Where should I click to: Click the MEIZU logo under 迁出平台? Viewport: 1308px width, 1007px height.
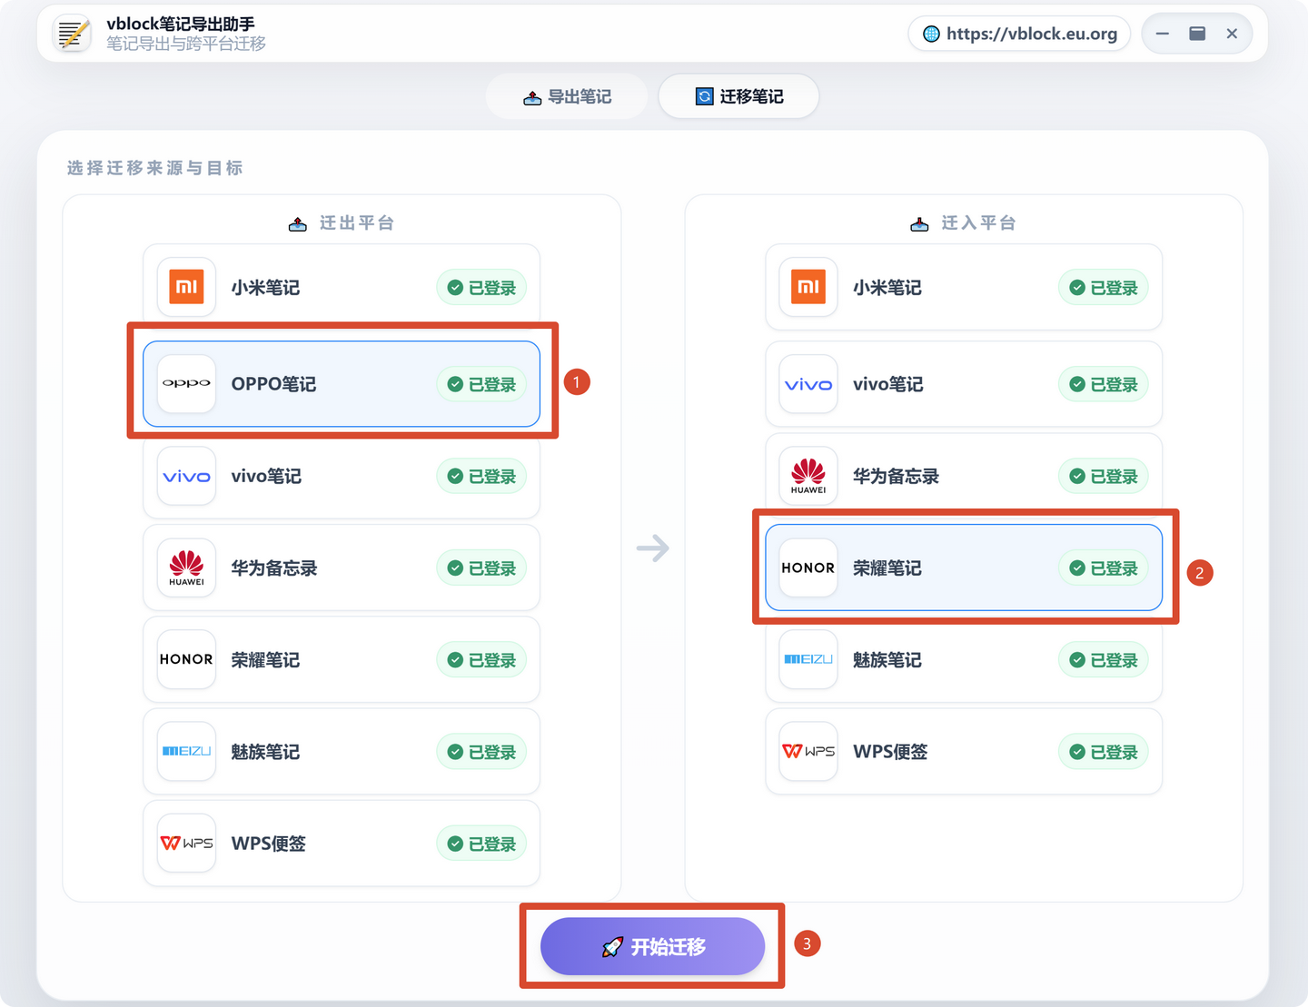[186, 751]
